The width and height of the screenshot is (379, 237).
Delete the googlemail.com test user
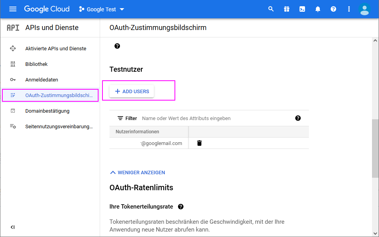coord(199,143)
